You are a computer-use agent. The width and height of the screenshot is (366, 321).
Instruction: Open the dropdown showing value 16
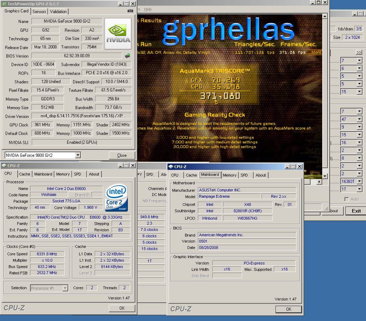360,143
